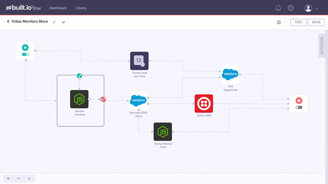Click the help question mark icon
The width and height of the screenshot is (328, 184).
pyautogui.click(x=291, y=8)
